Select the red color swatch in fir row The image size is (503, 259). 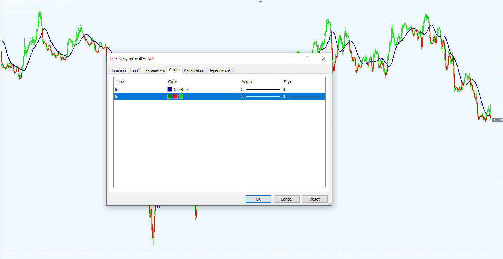175,96
